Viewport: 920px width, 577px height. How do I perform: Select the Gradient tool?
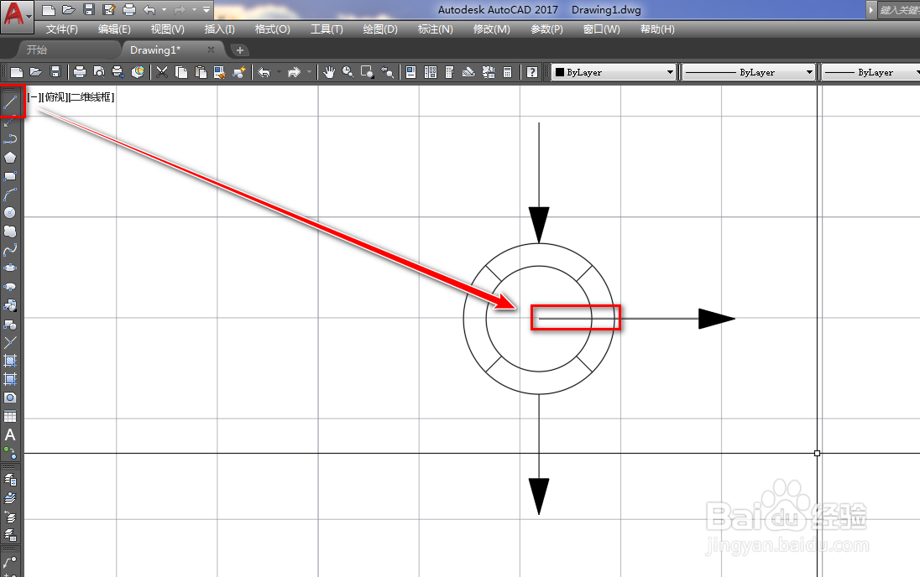click(x=10, y=379)
